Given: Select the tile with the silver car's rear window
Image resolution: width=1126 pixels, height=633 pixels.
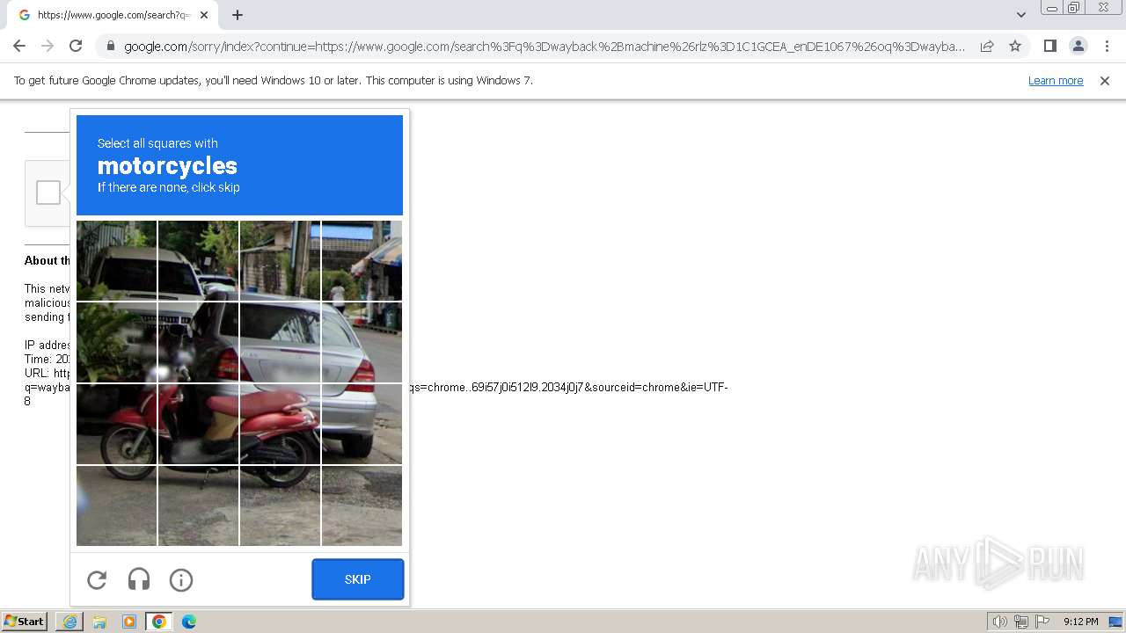Looking at the screenshot, I should pos(280,342).
